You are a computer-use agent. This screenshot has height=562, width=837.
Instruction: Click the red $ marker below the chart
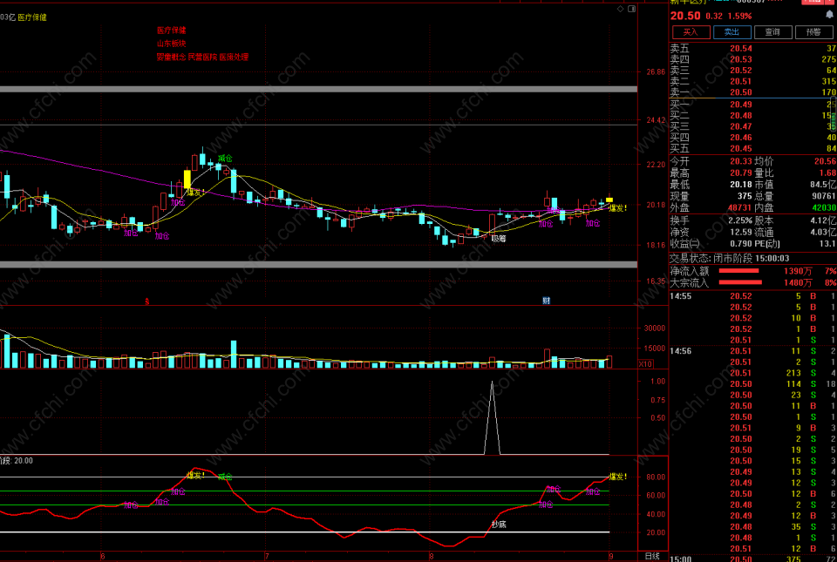coord(147,301)
